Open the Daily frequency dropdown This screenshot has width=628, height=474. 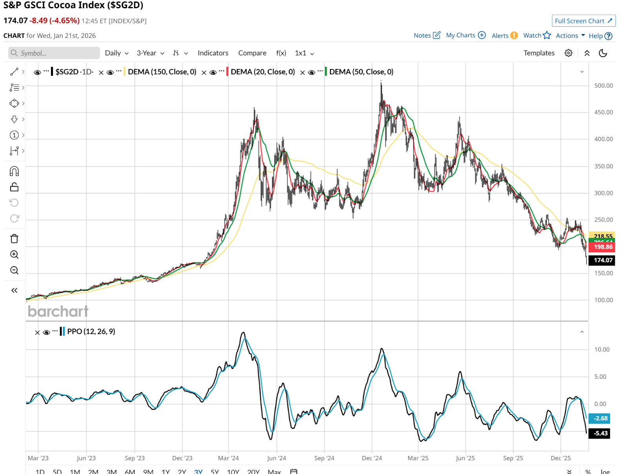(117, 53)
